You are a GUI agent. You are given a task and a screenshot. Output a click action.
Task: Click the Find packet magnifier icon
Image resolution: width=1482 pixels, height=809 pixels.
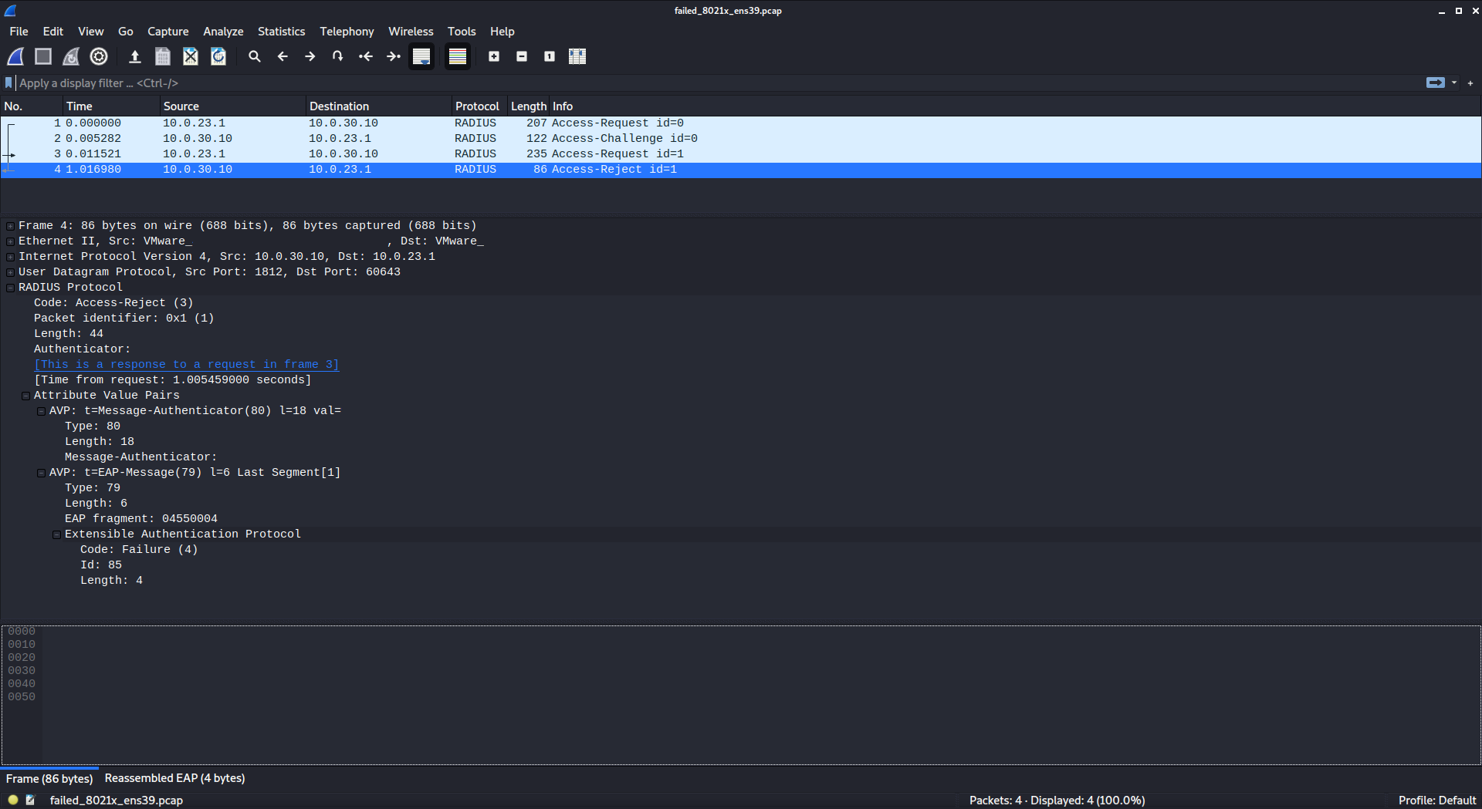coord(254,56)
